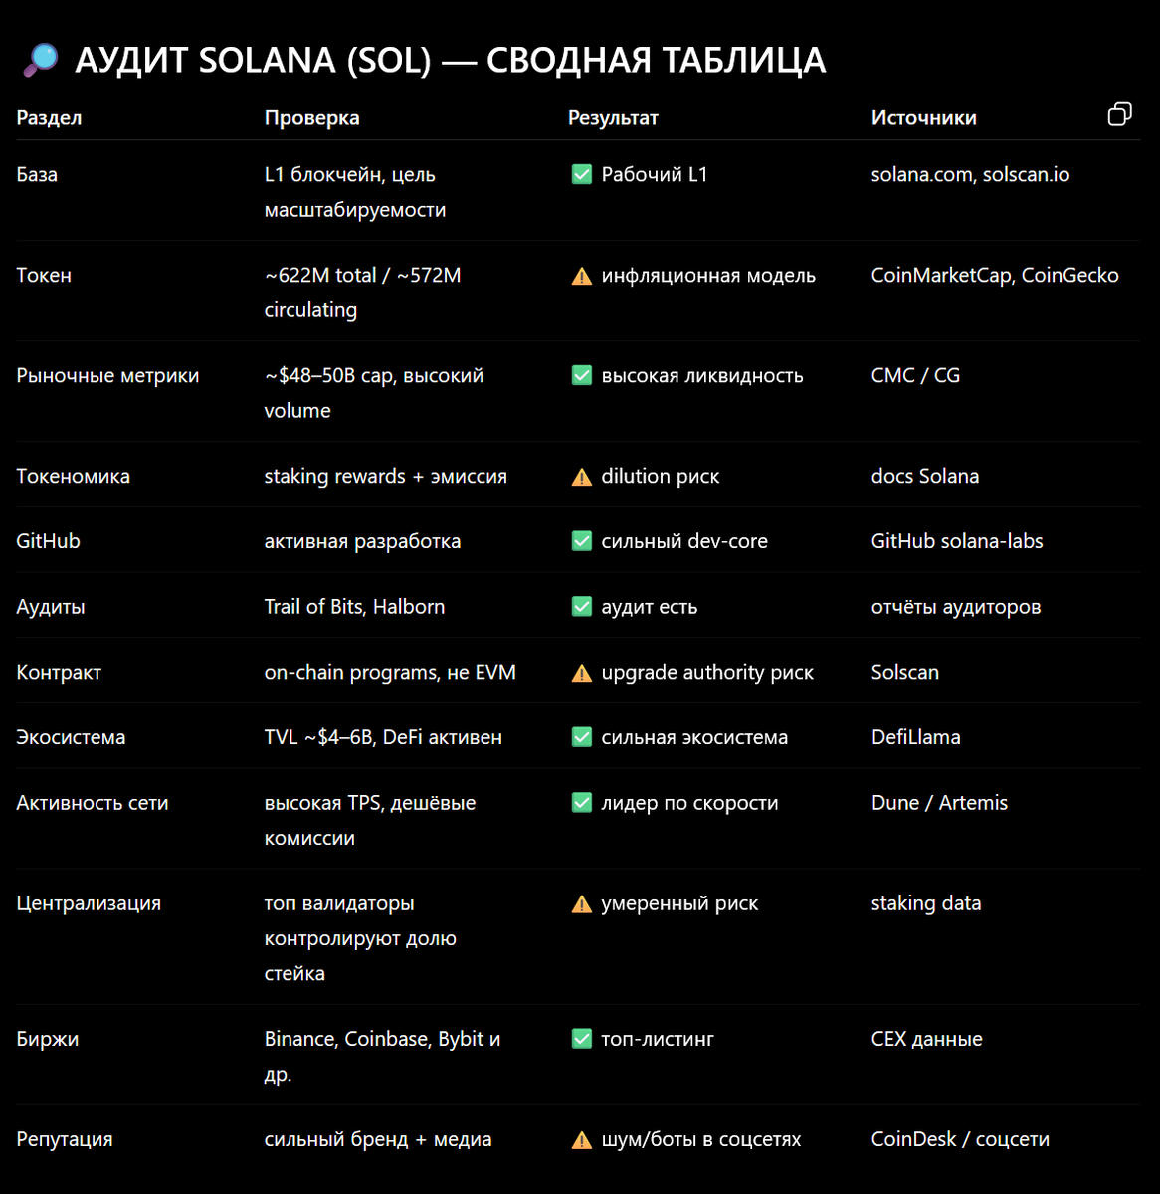The image size is (1160, 1194).
Task: Click the 'Источники' column header
Action: click(923, 117)
